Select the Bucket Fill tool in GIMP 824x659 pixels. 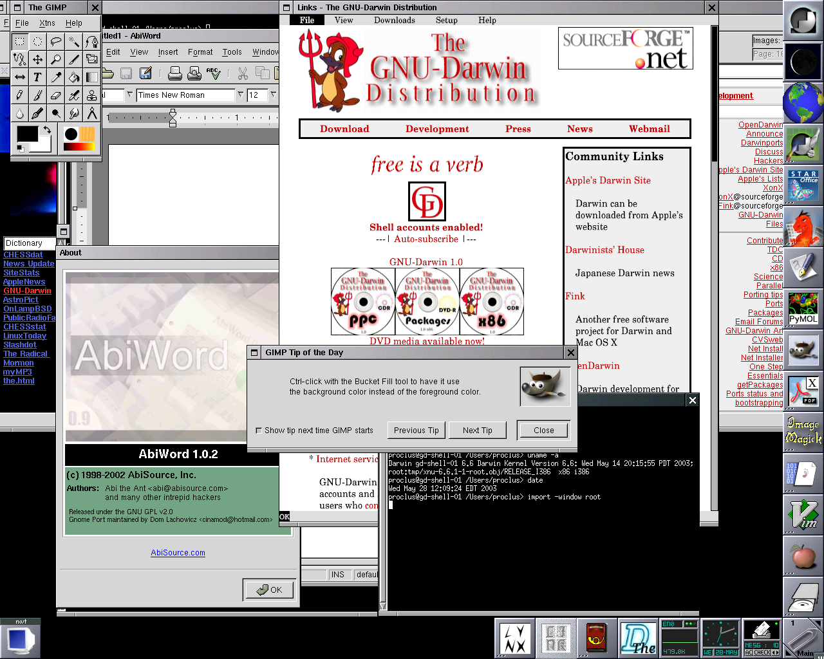click(x=74, y=78)
